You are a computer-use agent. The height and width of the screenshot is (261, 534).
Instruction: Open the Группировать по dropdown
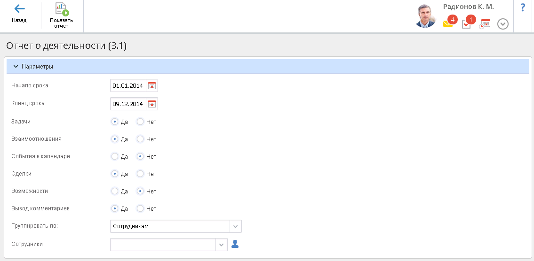(236, 226)
